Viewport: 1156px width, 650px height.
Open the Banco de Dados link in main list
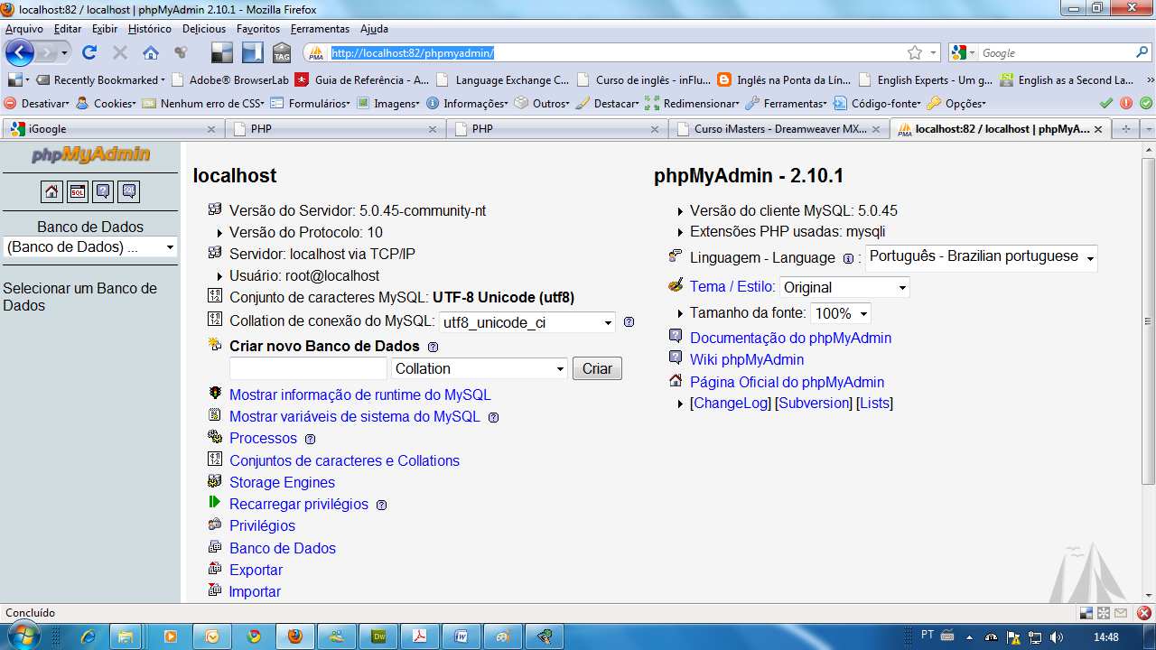(x=282, y=548)
